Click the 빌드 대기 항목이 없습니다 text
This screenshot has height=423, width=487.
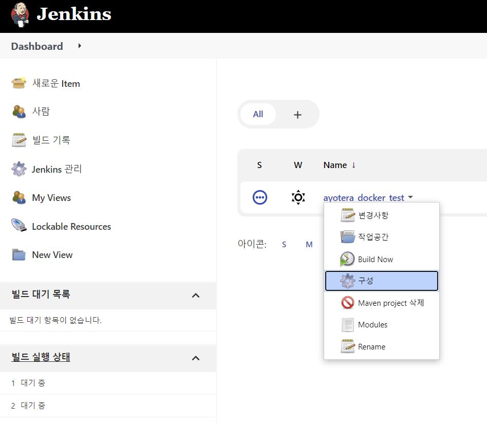[x=55, y=320]
